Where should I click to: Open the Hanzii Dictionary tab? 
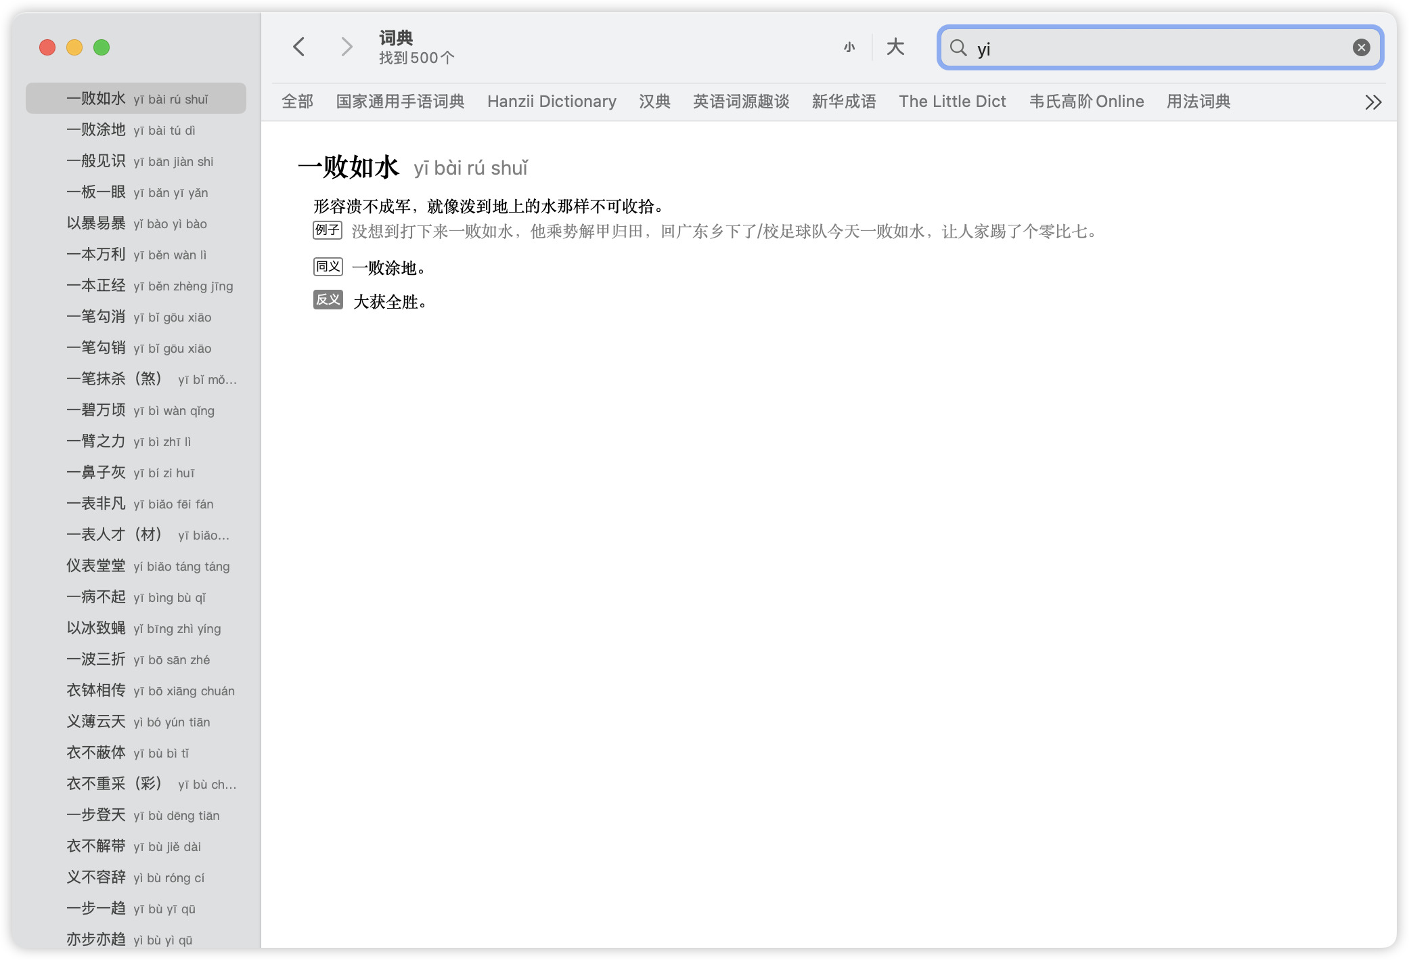coord(552,102)
